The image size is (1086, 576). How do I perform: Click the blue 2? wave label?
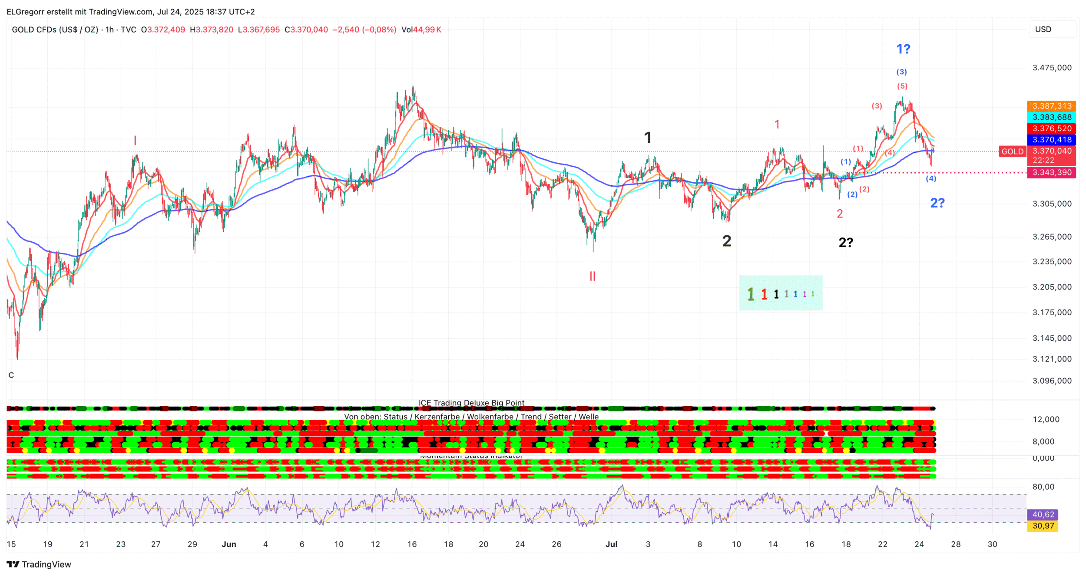pyautogui.click(x=937, y=203)
